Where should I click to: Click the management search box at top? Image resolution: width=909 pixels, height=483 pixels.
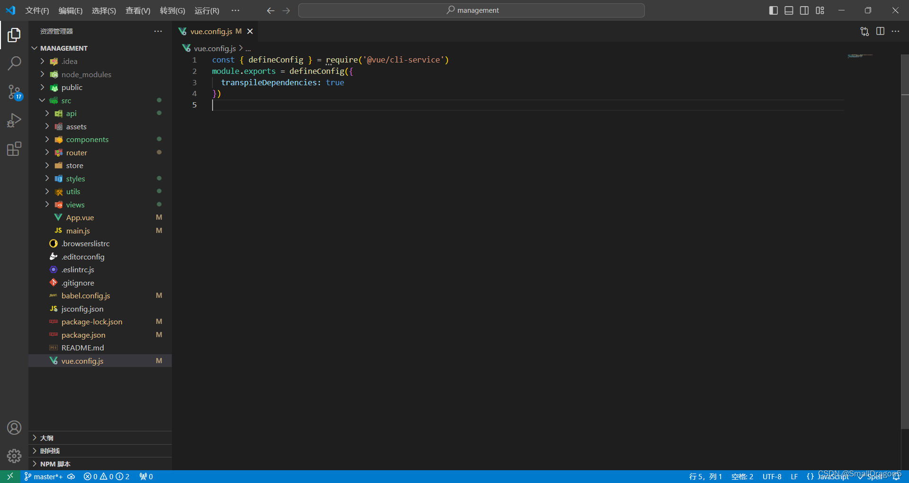pyautogui.click(x=472, y=10)
